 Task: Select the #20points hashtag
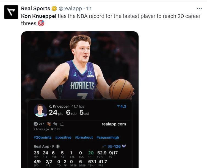click(x=42, y=138)
